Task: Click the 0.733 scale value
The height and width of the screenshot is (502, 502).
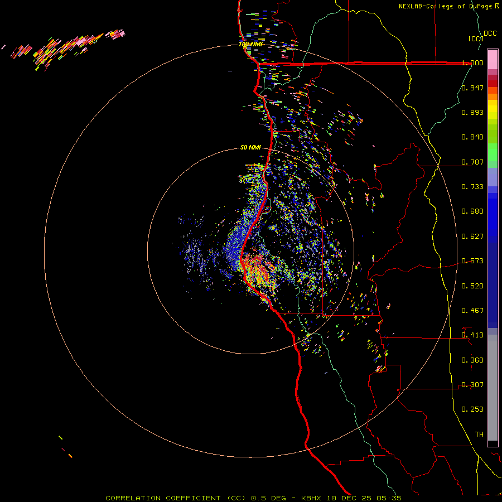Action: pyautogui.click(x=472, y=187)
